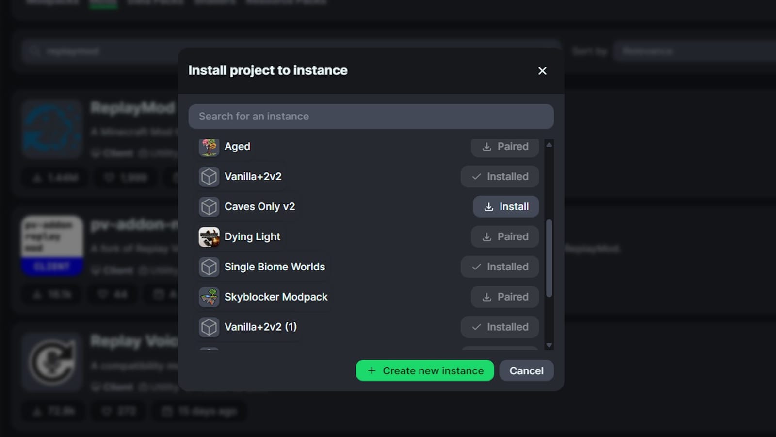Cancel the install dialog

tap(526, 371)
